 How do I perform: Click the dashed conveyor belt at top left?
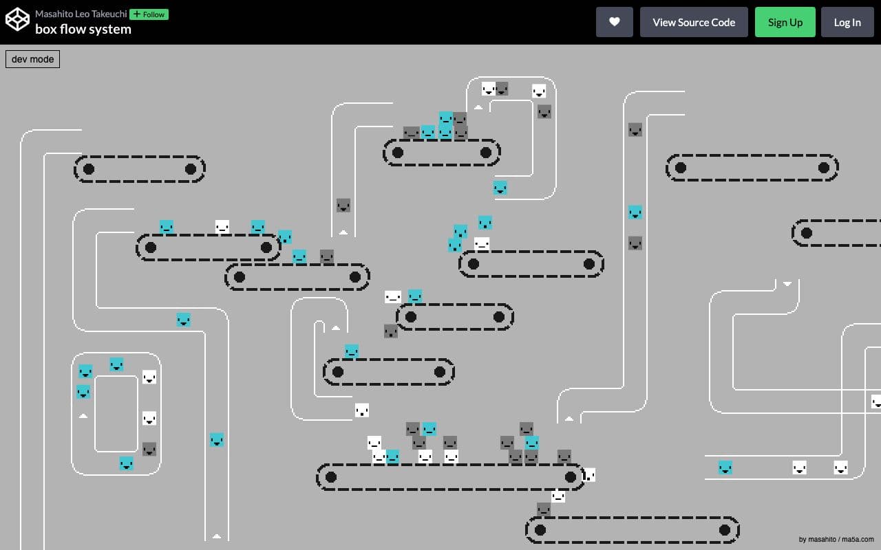pos(138,169)
